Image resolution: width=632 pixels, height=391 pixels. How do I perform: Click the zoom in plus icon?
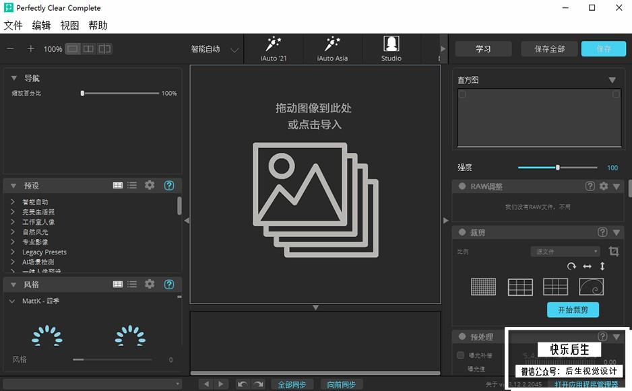30,48
